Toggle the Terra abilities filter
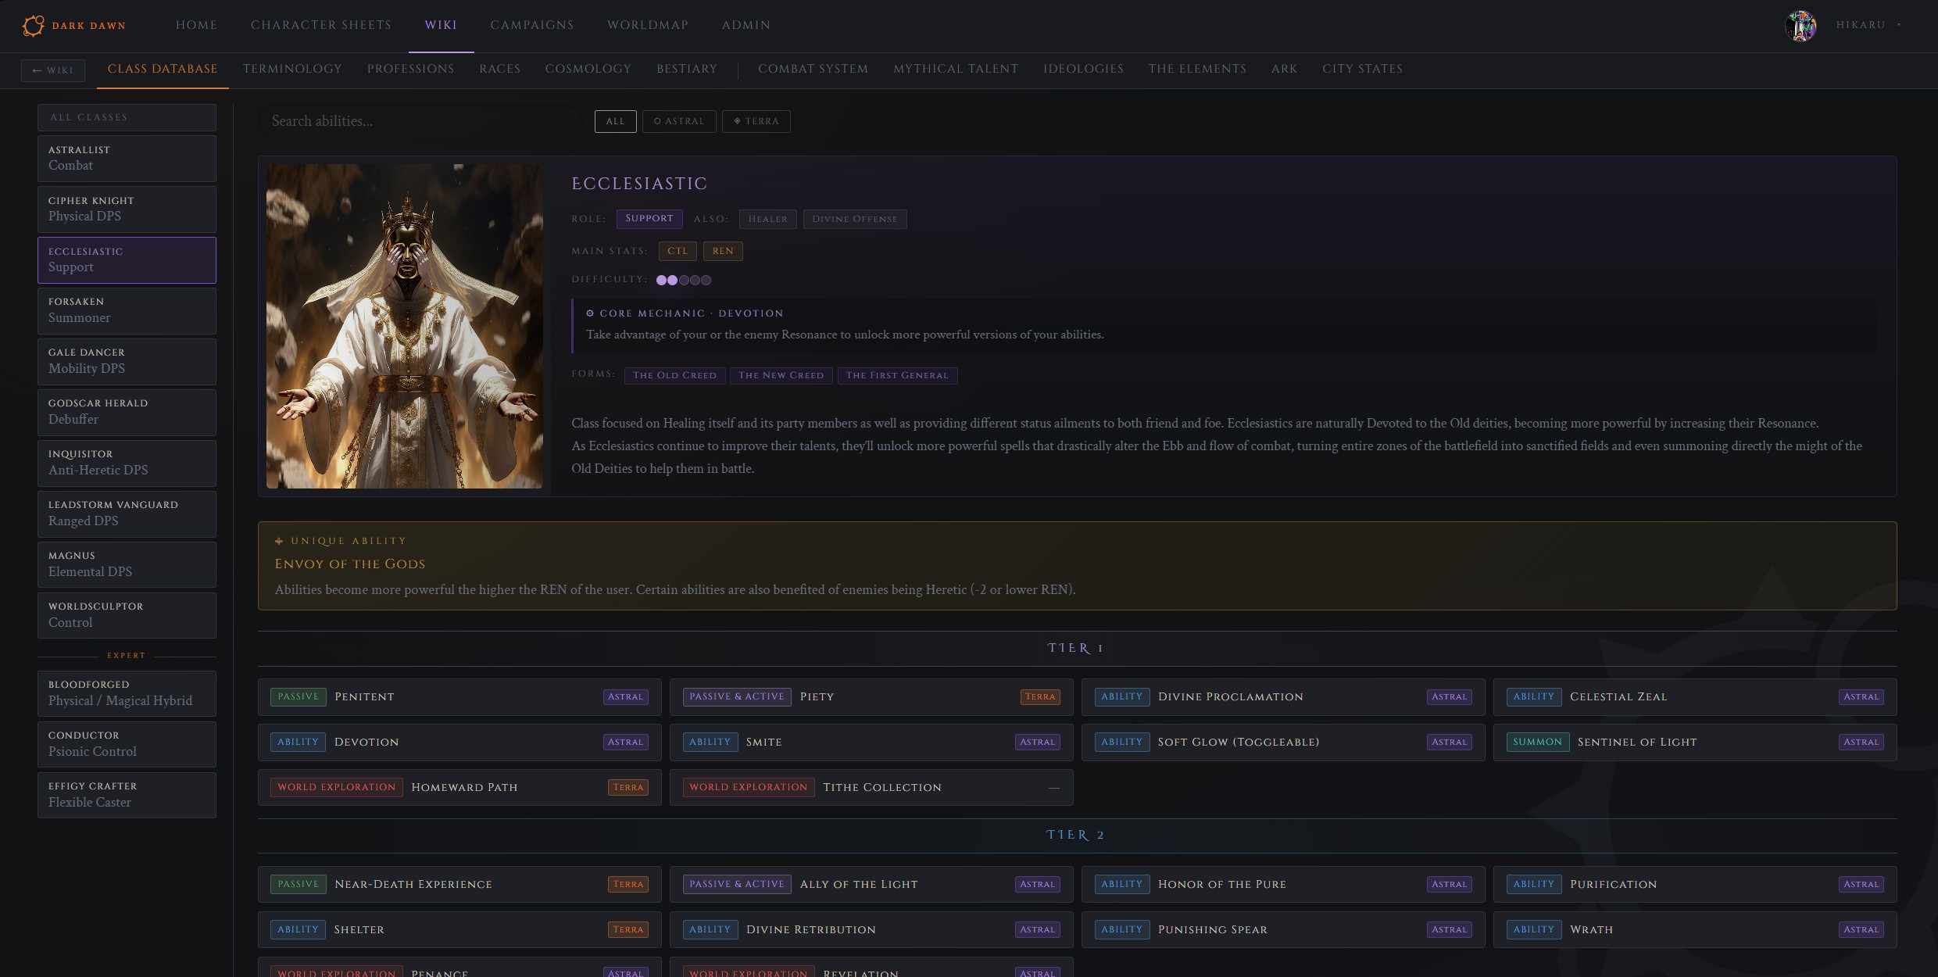The width and height of the screenshot is (1938, 977). (756, 121)
